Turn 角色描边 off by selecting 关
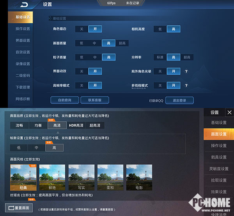The height and width of the screenshot is (216, 234). click(x=82, y=29)
